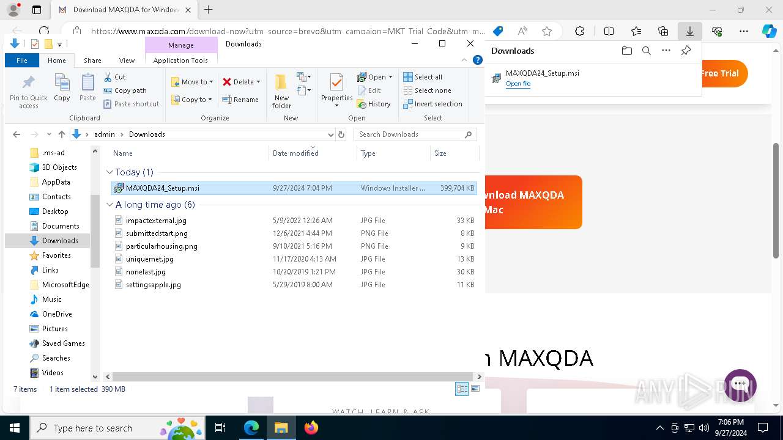The image size is (783, 440).
Task: Switch to the Share ribbon tab
Action: coord(92,60)
